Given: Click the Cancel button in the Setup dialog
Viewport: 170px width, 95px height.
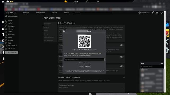Looking at the screenshot, I should [87, 66].
